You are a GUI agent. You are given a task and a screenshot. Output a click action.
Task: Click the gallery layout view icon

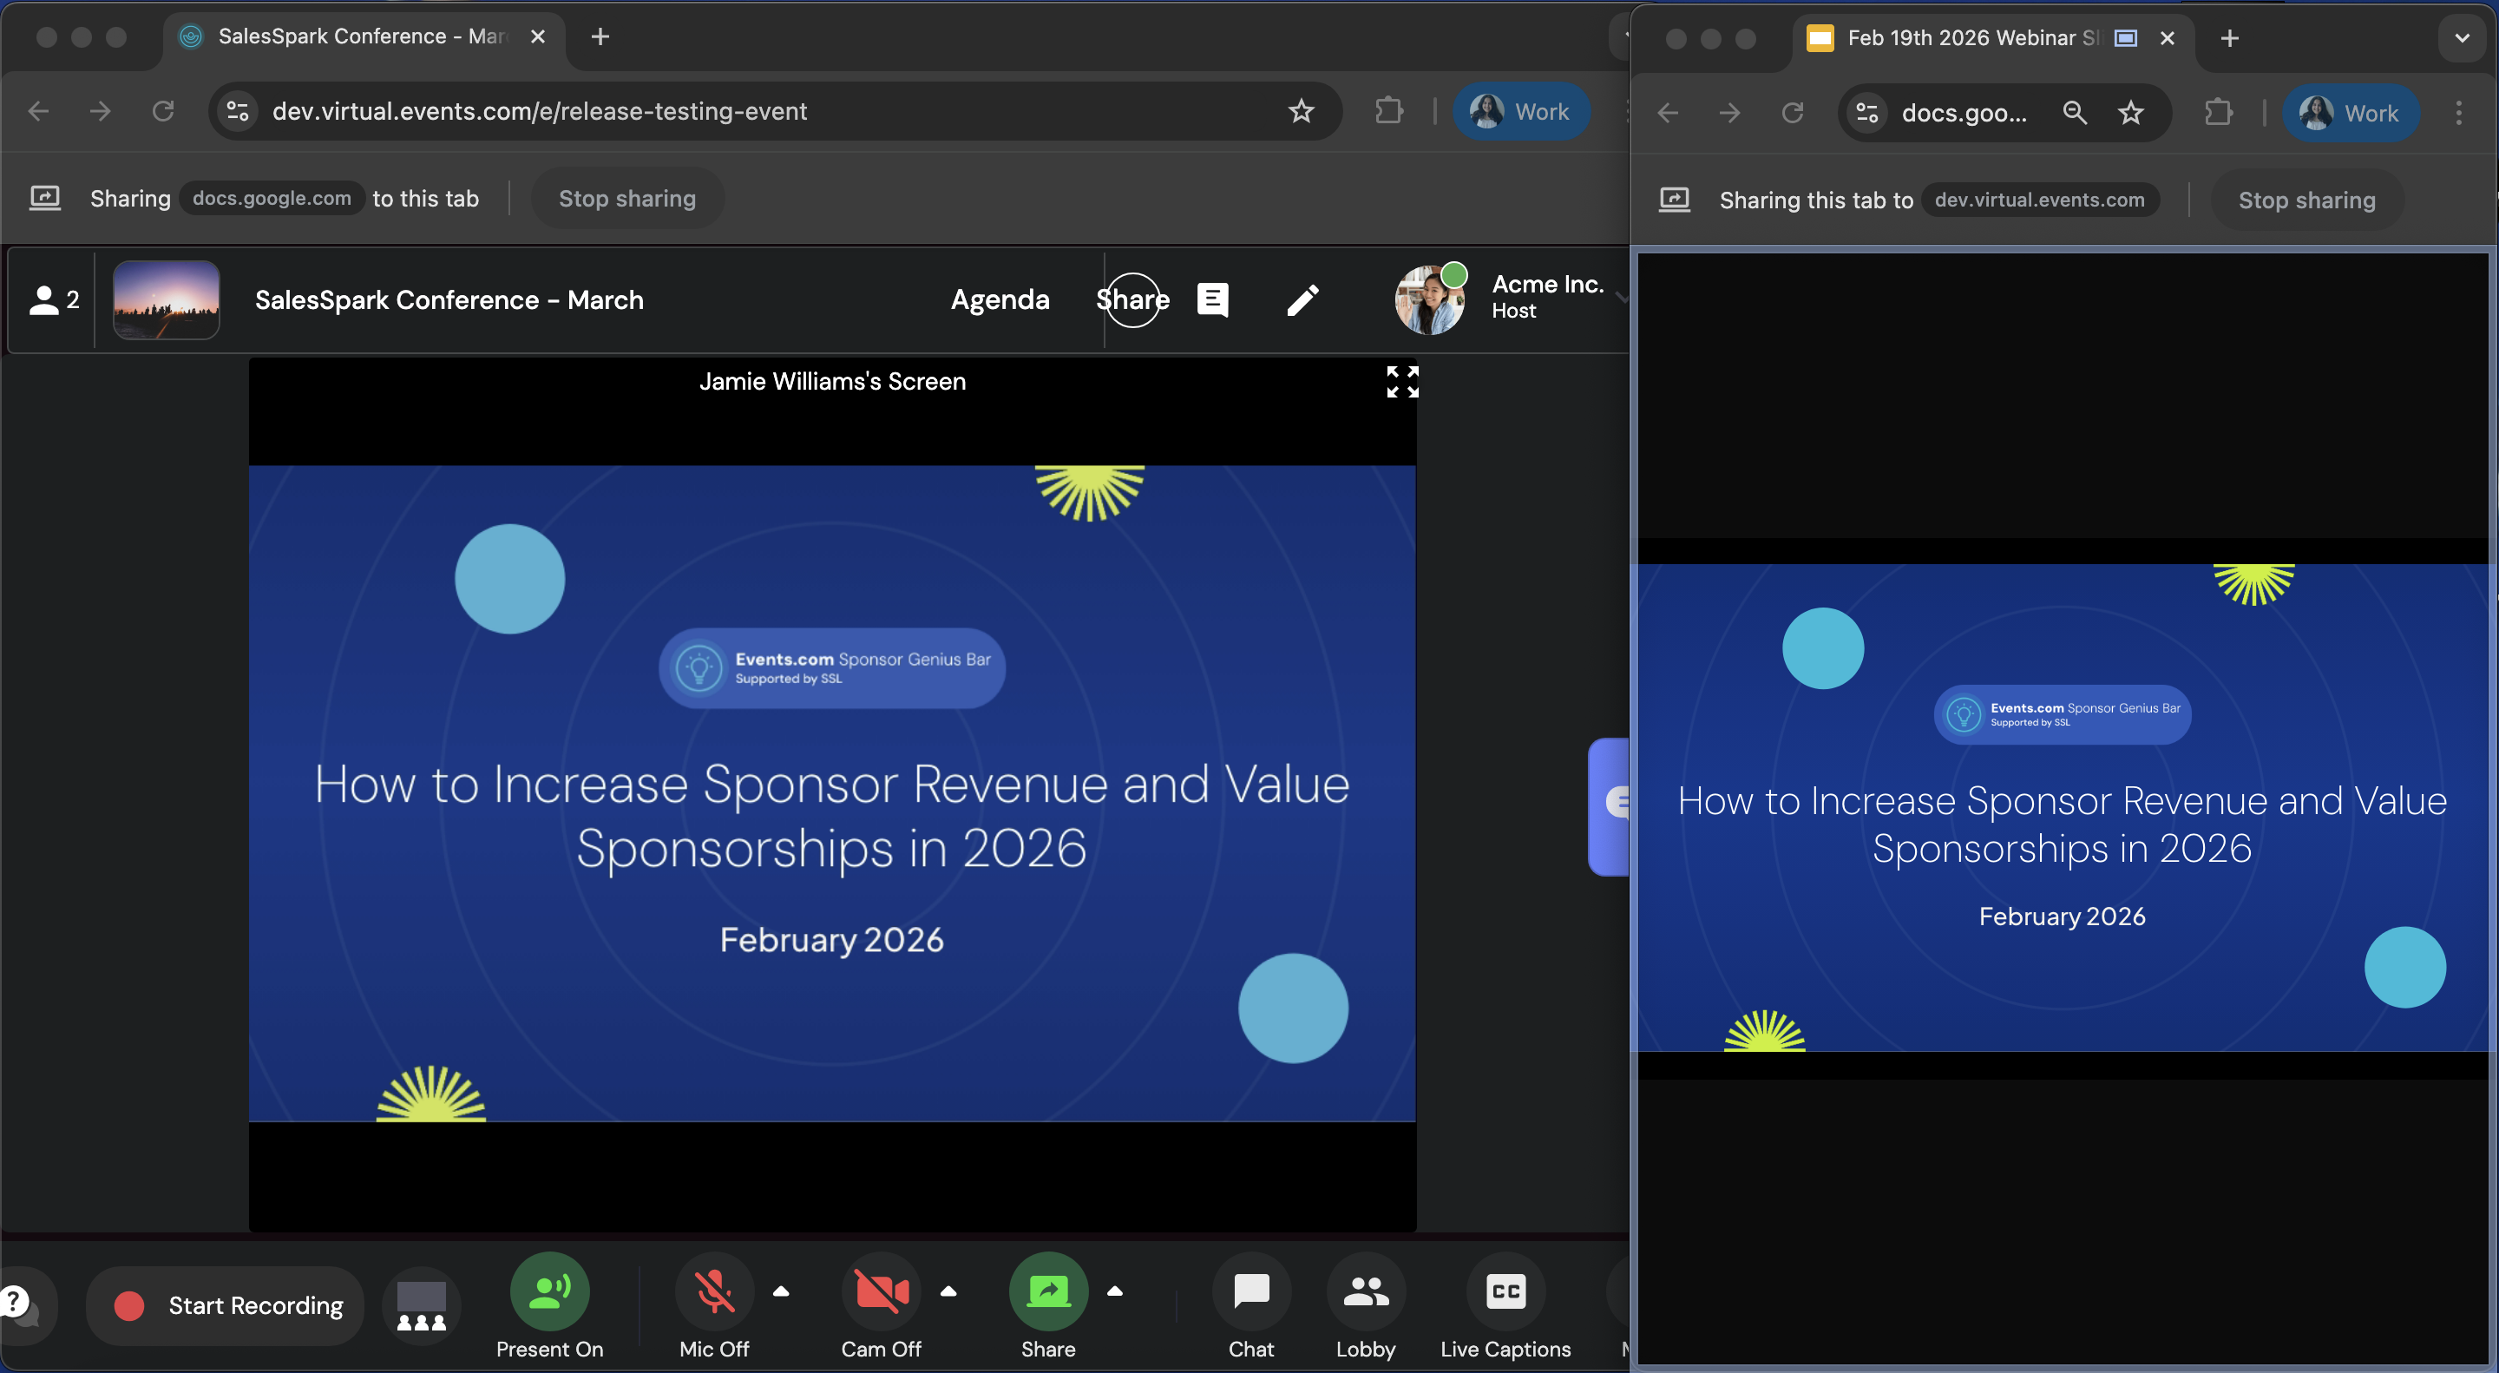point(421,1305)
